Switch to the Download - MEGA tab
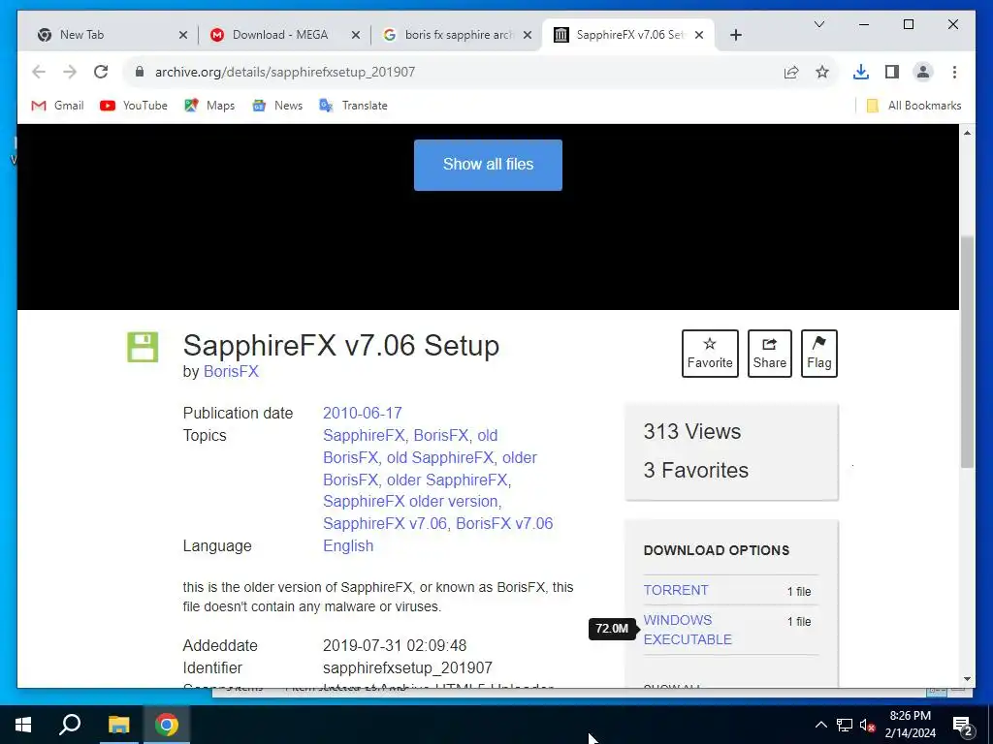Screen dimensions: 993x744 tap(285, 35)
